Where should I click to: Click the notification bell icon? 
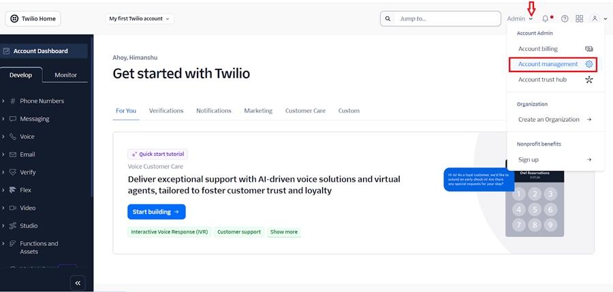click(x=545, y=19)
